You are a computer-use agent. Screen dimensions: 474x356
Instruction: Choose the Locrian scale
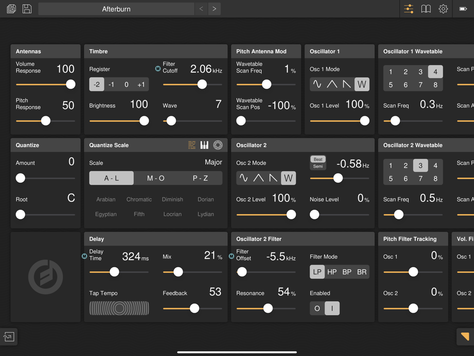coord(173,214)
